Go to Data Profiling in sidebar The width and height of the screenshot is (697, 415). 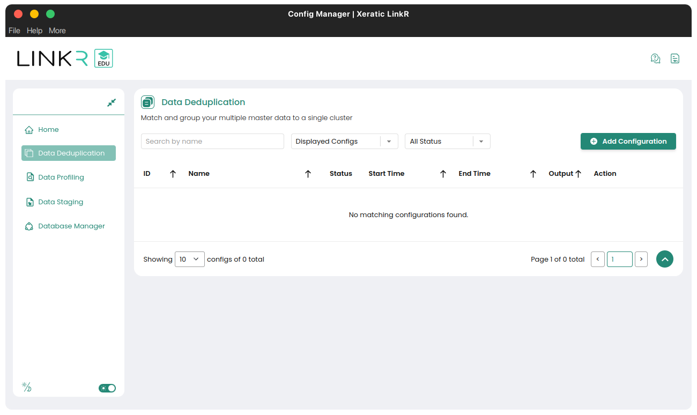click(x=61, y=177)
